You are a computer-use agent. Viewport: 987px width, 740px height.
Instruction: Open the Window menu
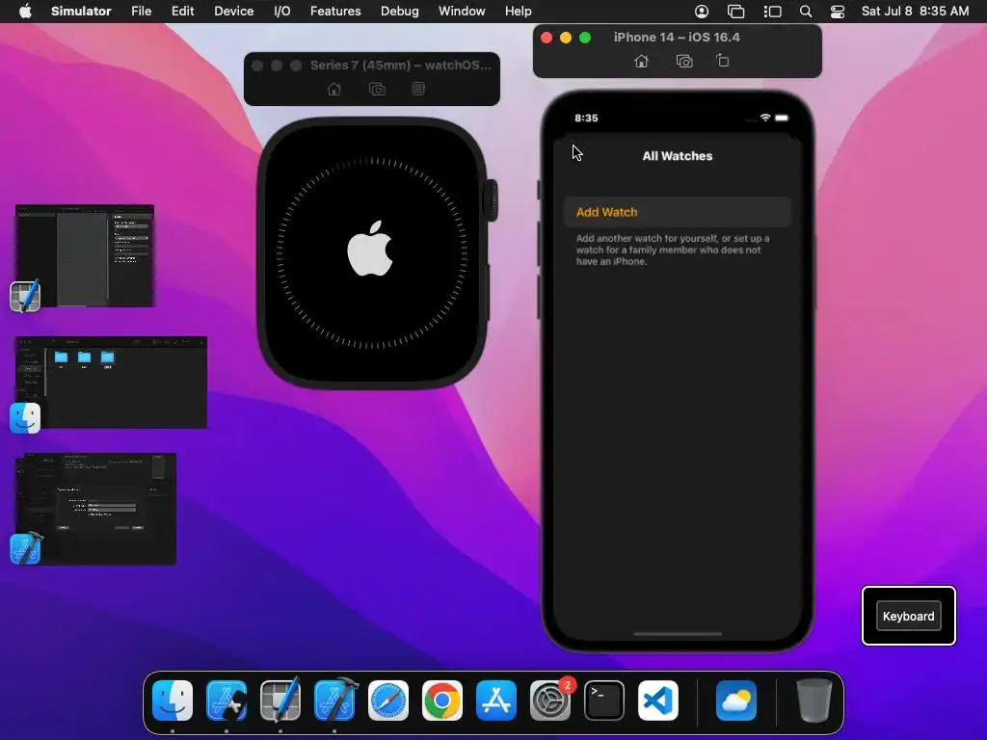462,12
